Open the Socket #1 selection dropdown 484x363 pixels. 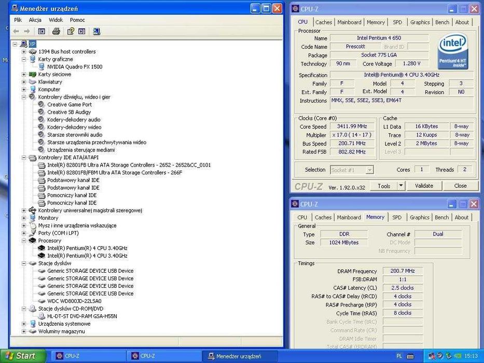pyautogui.click(x=369, y=170)
